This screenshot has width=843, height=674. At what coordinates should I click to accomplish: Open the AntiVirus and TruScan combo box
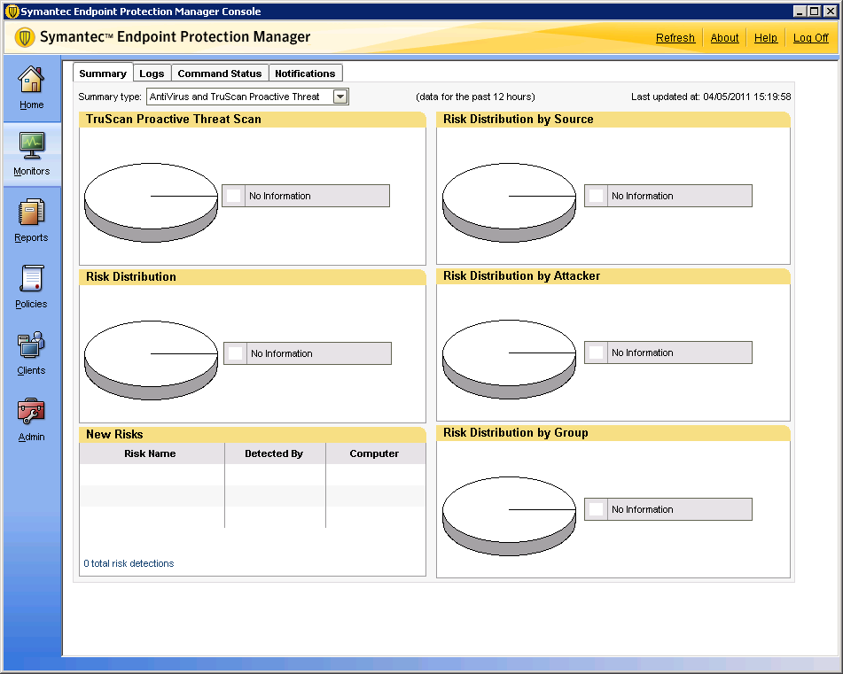(239, 97)
